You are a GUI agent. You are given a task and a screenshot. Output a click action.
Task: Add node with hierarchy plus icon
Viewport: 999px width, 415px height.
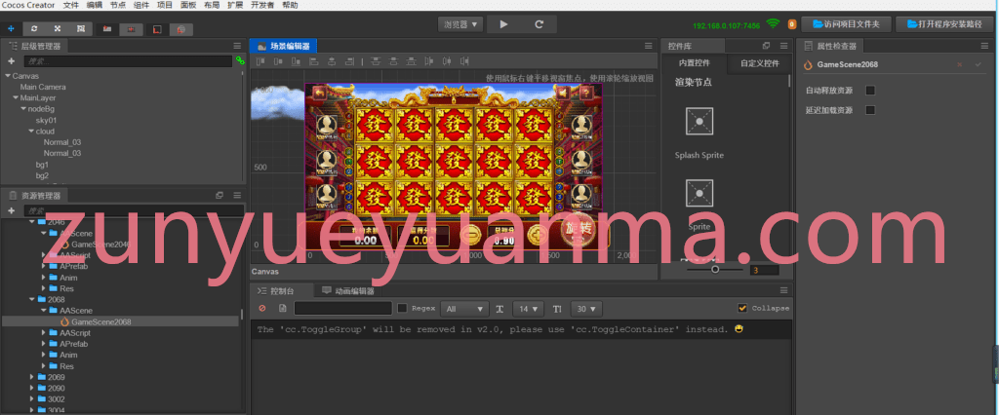tap(11, 61)
